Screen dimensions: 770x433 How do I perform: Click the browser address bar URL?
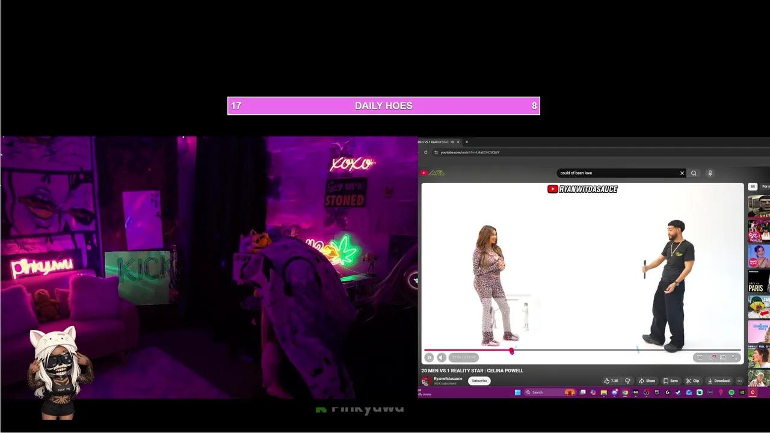[x=470, y=152]
